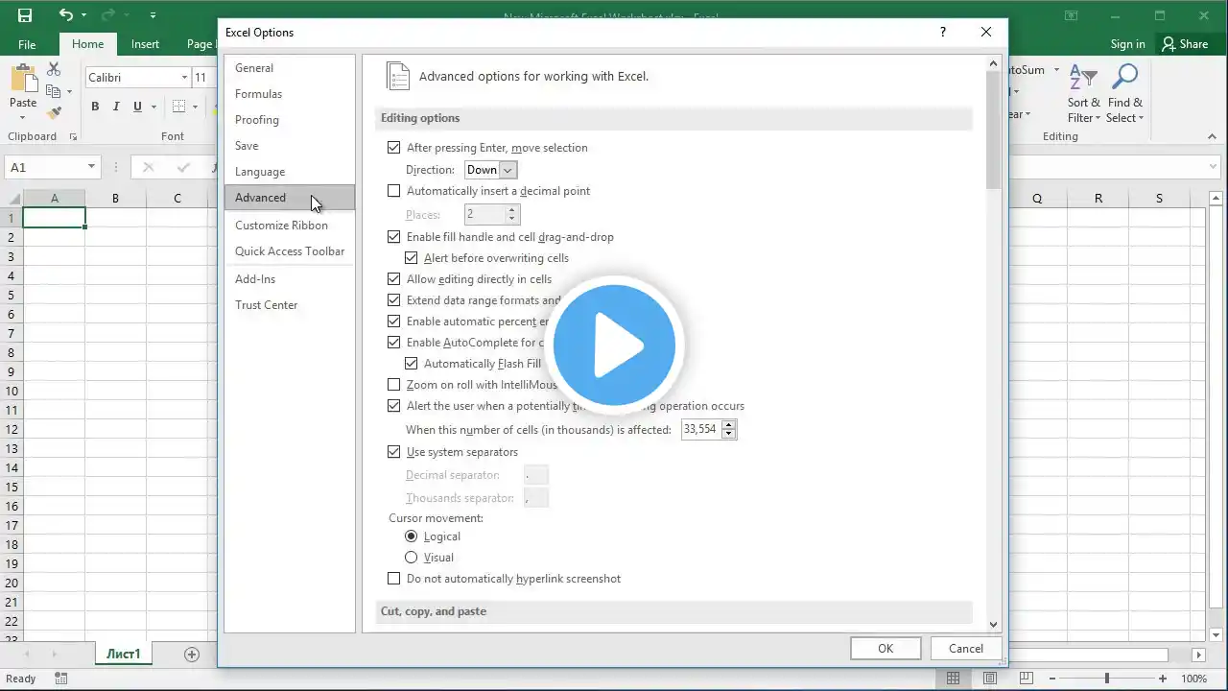Viewport: 1228px width, 691px height.
Task: Open the File tab
Action: [x=27, y=44]
